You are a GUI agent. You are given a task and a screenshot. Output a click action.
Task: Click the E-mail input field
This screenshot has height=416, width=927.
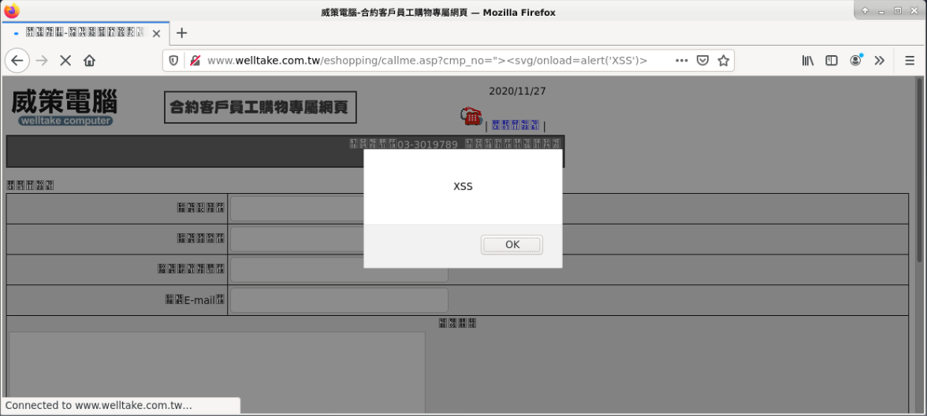coord(339,300)
